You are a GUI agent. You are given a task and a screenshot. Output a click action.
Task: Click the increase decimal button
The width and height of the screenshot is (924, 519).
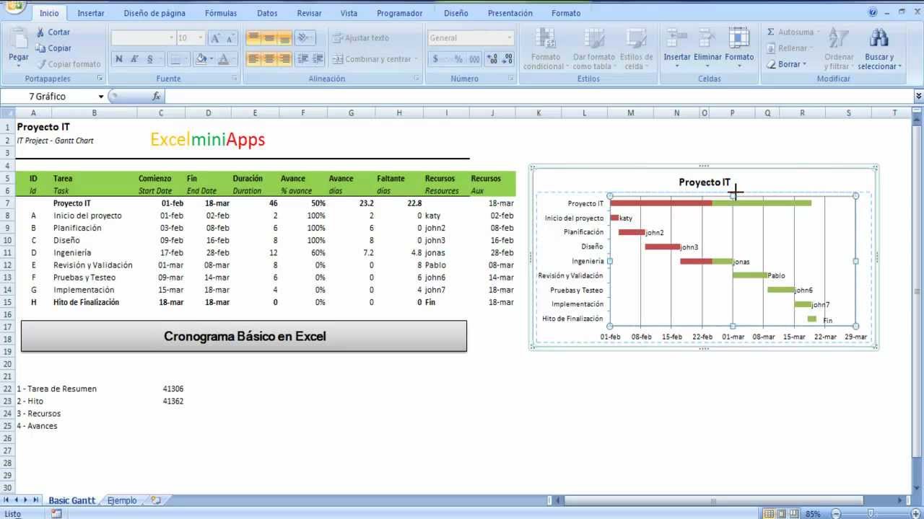point(492,59)
